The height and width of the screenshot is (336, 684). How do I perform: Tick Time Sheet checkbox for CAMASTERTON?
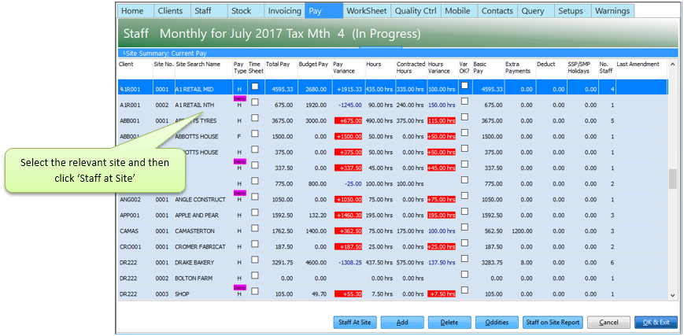coord(255,227)
